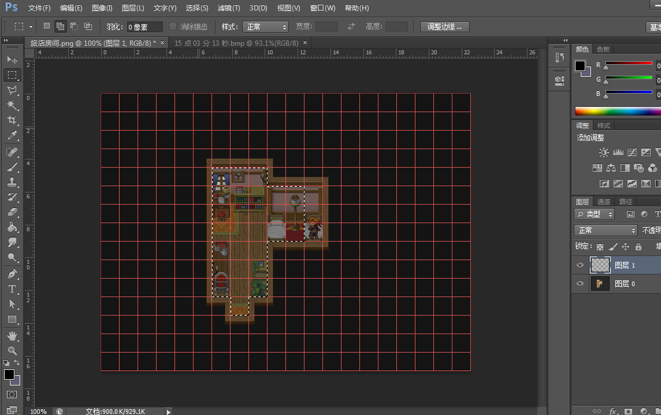The height and width of the screenshot is (415, 661).
Task: Switch to the 色板 swatches tab
Action: (603, 49)
